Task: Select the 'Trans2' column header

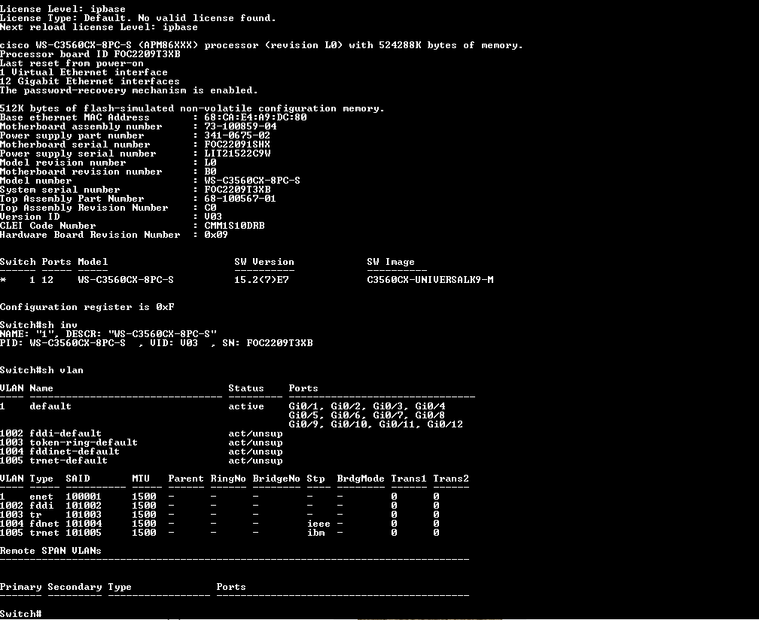Action: pos(450,479)
